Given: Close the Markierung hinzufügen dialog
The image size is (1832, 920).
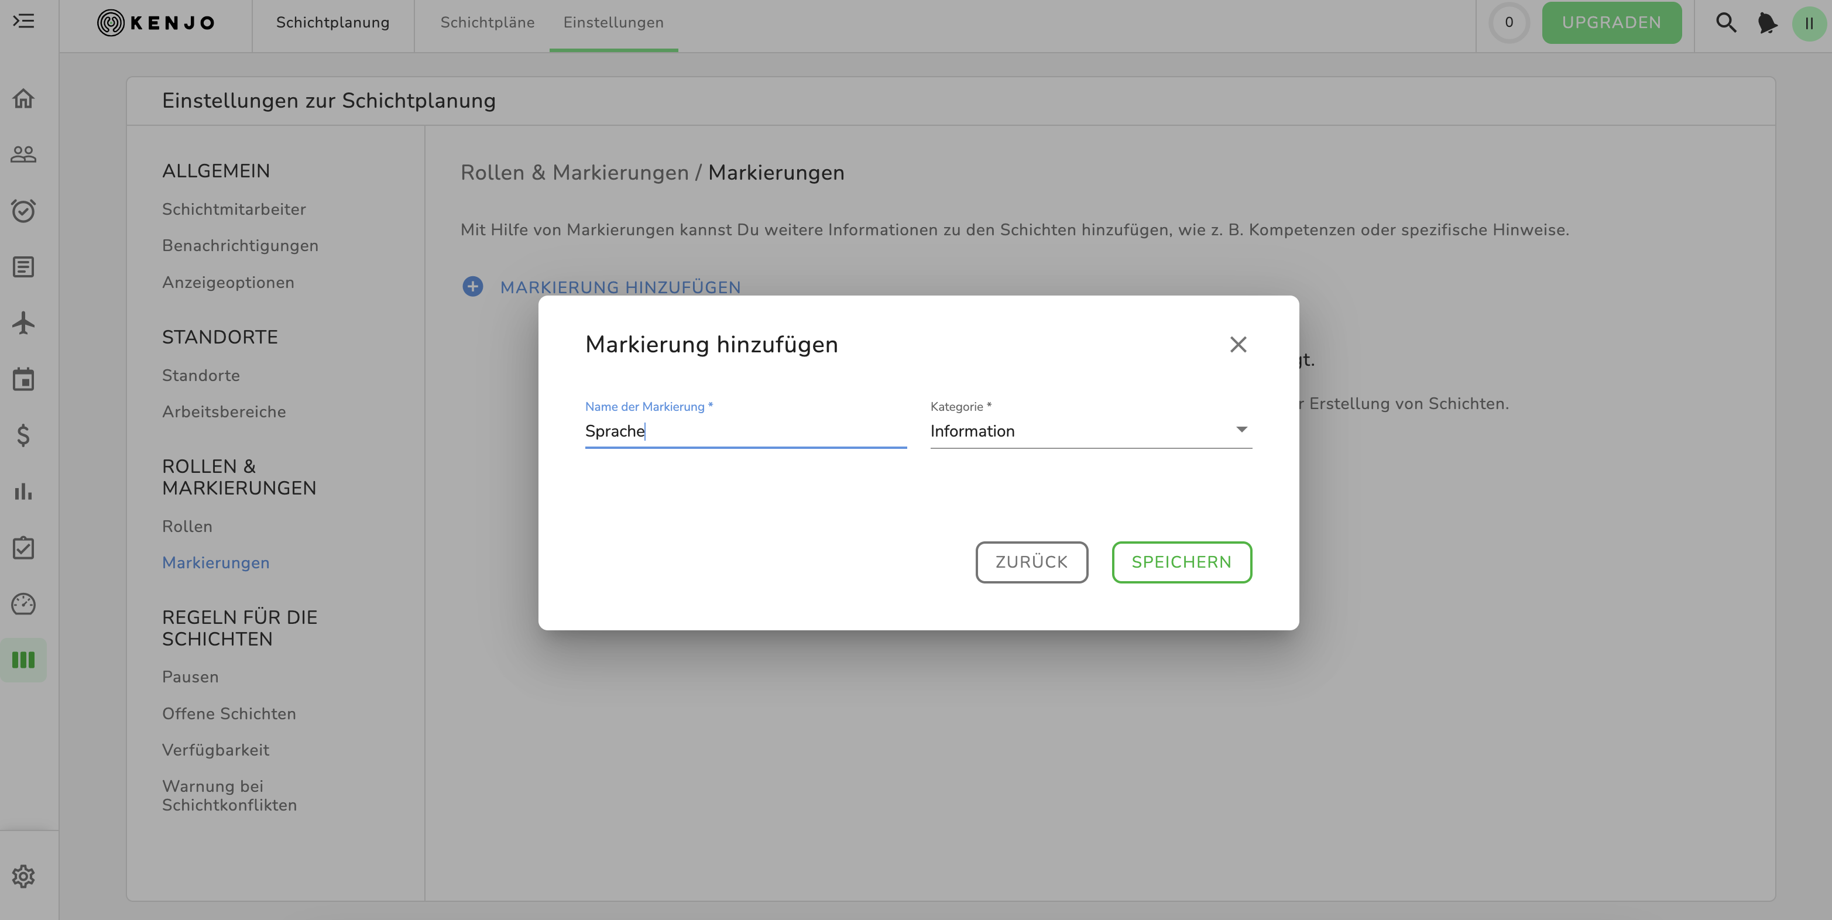Looking at the screenshot, I should 1237,345.
